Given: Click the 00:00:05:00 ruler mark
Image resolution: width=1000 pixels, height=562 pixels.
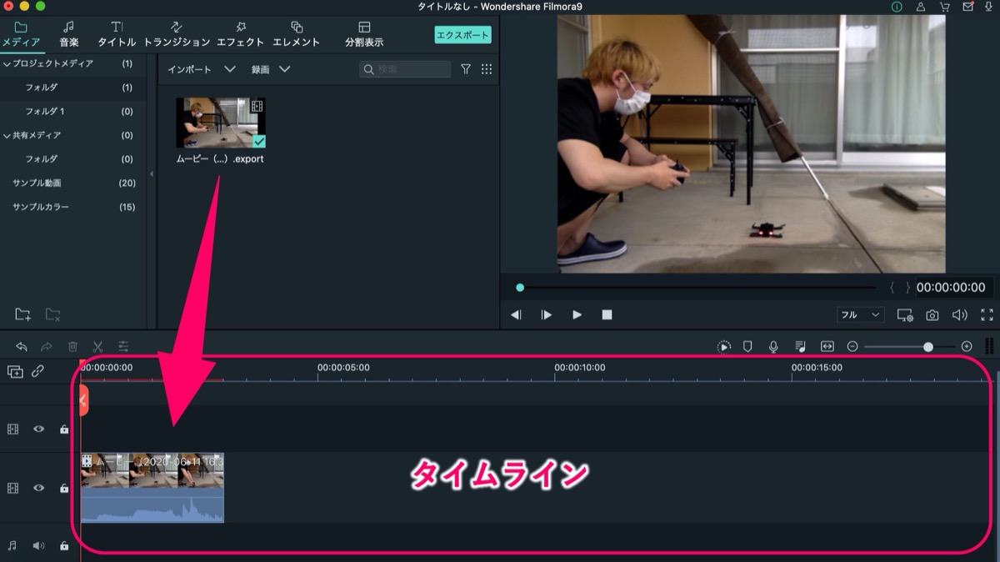Looking at the screenshot, I should coord(344,367).
